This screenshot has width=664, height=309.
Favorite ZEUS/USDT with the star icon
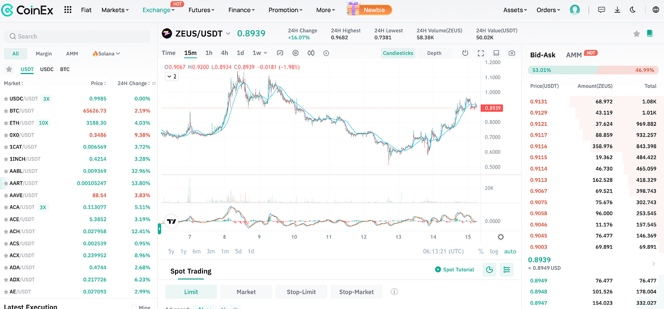636,34
